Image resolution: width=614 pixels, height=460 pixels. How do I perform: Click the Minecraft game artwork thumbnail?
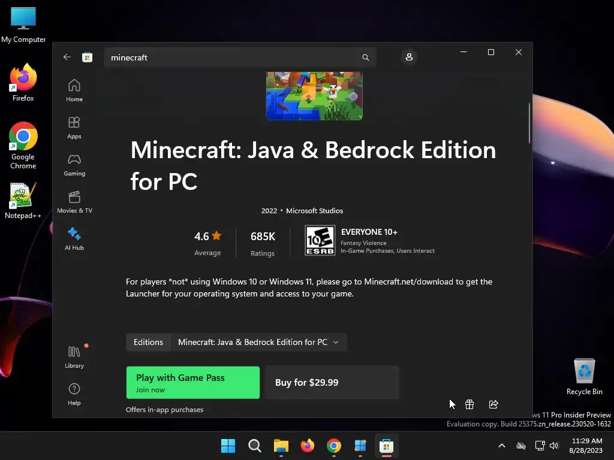tap(314, 96)
